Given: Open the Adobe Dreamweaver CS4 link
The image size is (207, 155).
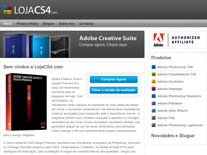Looking at the screenshot, I should click(x=177, y=74).
